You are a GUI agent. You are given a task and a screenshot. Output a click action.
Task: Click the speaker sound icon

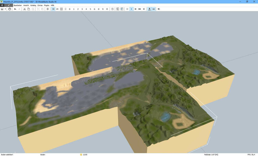click(x=159, y=9)
